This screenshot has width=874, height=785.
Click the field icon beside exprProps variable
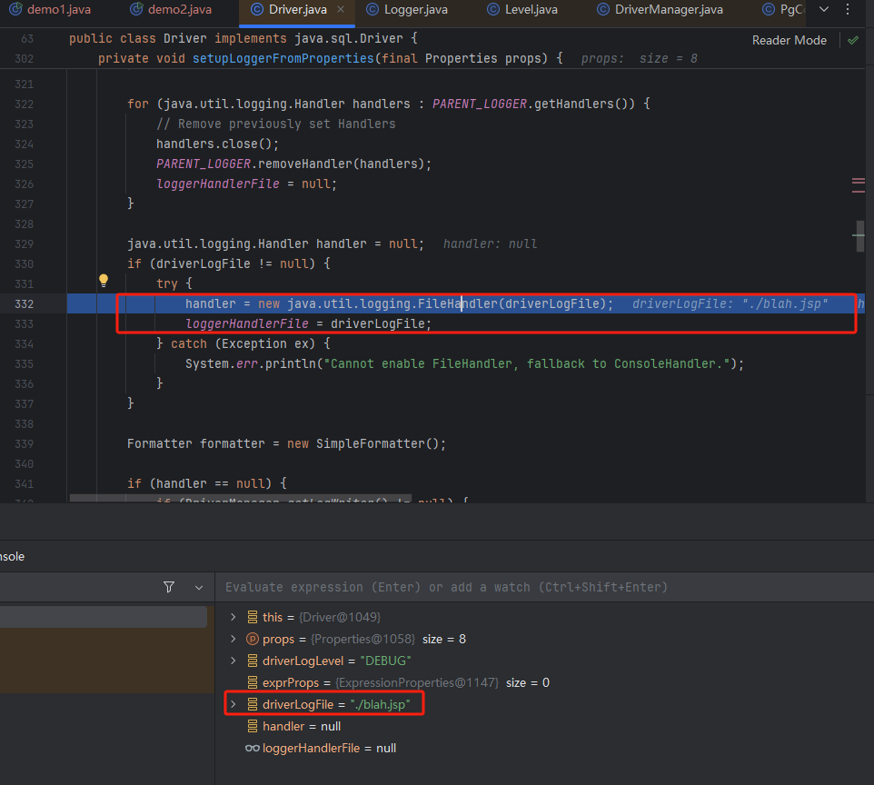(253, 682)
